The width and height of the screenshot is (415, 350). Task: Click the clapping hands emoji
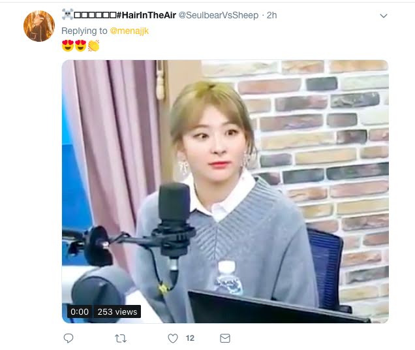[x=93, y=46]
